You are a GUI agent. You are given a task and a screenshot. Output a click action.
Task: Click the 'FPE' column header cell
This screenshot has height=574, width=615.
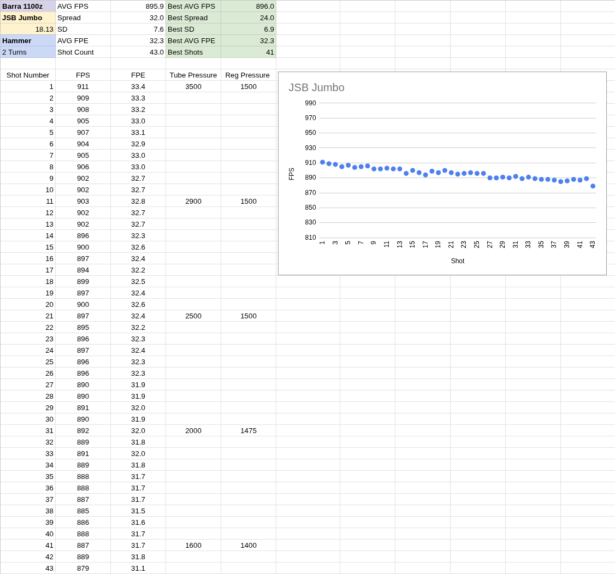coord(138,75)
